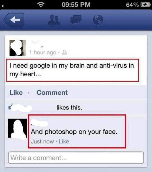
Task: Tap the WiFi status icon
Action: pyautogui.click(x=41, y=5)
